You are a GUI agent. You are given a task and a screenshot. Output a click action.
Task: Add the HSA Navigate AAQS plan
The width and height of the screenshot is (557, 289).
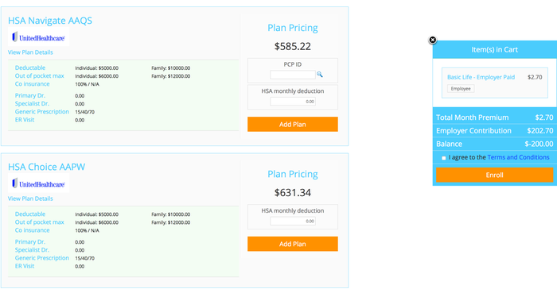tap(292, 124)
